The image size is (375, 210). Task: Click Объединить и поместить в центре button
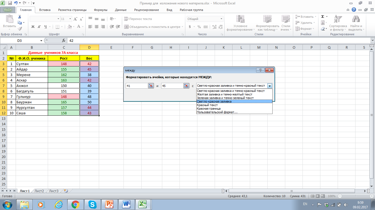153,27
